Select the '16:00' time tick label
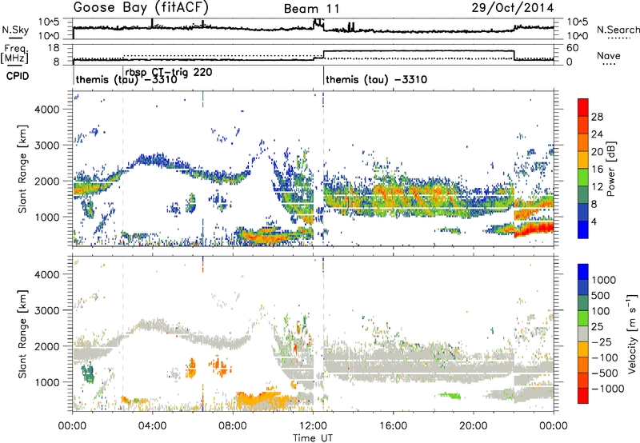 point(393,426)
